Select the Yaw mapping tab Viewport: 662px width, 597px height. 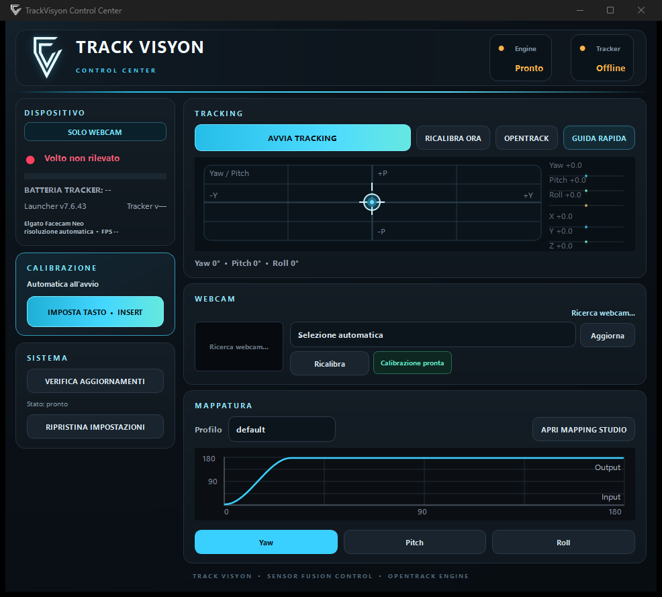(266, 542)
